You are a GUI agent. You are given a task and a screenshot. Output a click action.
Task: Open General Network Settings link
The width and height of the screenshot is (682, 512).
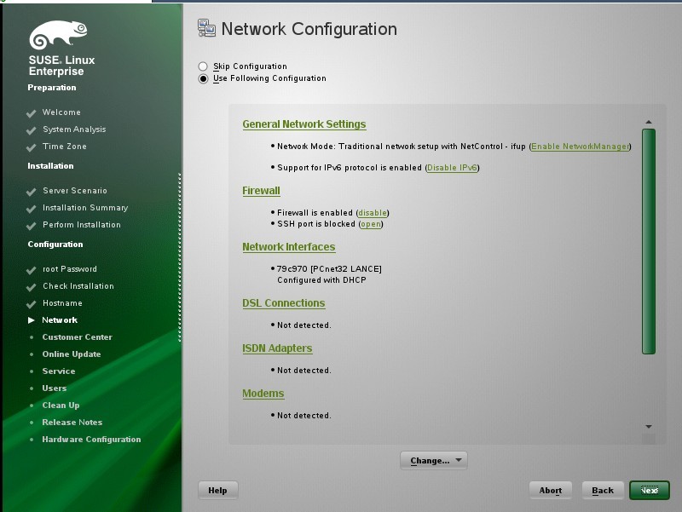pos(304,124)
